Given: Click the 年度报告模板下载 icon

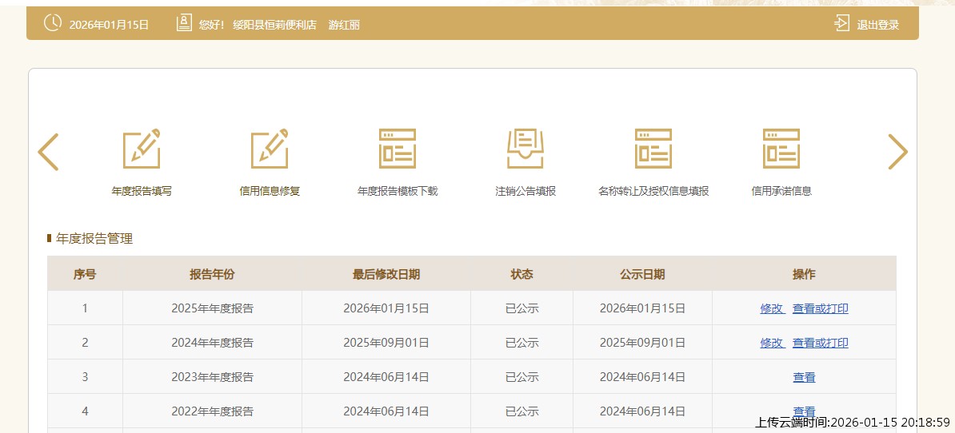Looking at the screenshot, I should 398,149.
